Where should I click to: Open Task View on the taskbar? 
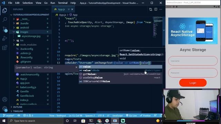point(75,121)
